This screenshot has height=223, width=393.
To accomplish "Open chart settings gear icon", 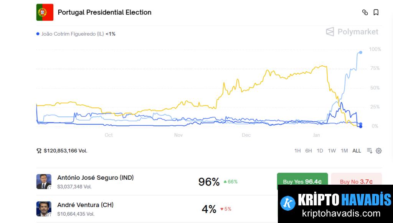I will pyautogui.click(x=379, y=151).
